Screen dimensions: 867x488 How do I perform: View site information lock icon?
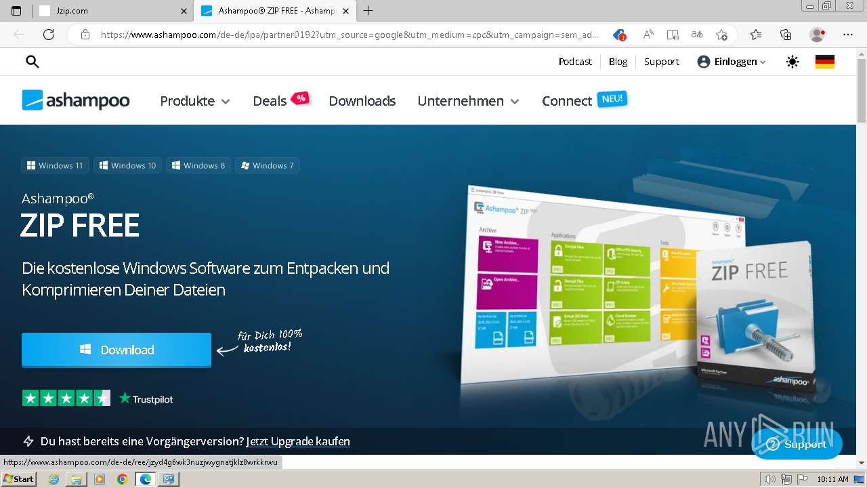pos(85,35)
